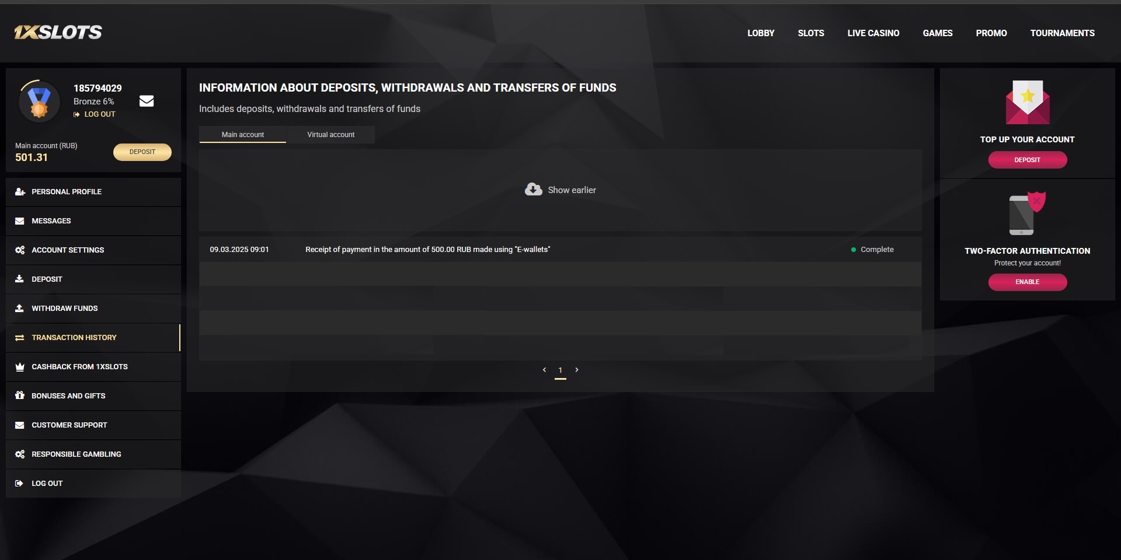Image resolution: width=1121 pixels, height=560 pixels.
Task: Click the 1XSLOTS logo
Action: pos(58,32)
